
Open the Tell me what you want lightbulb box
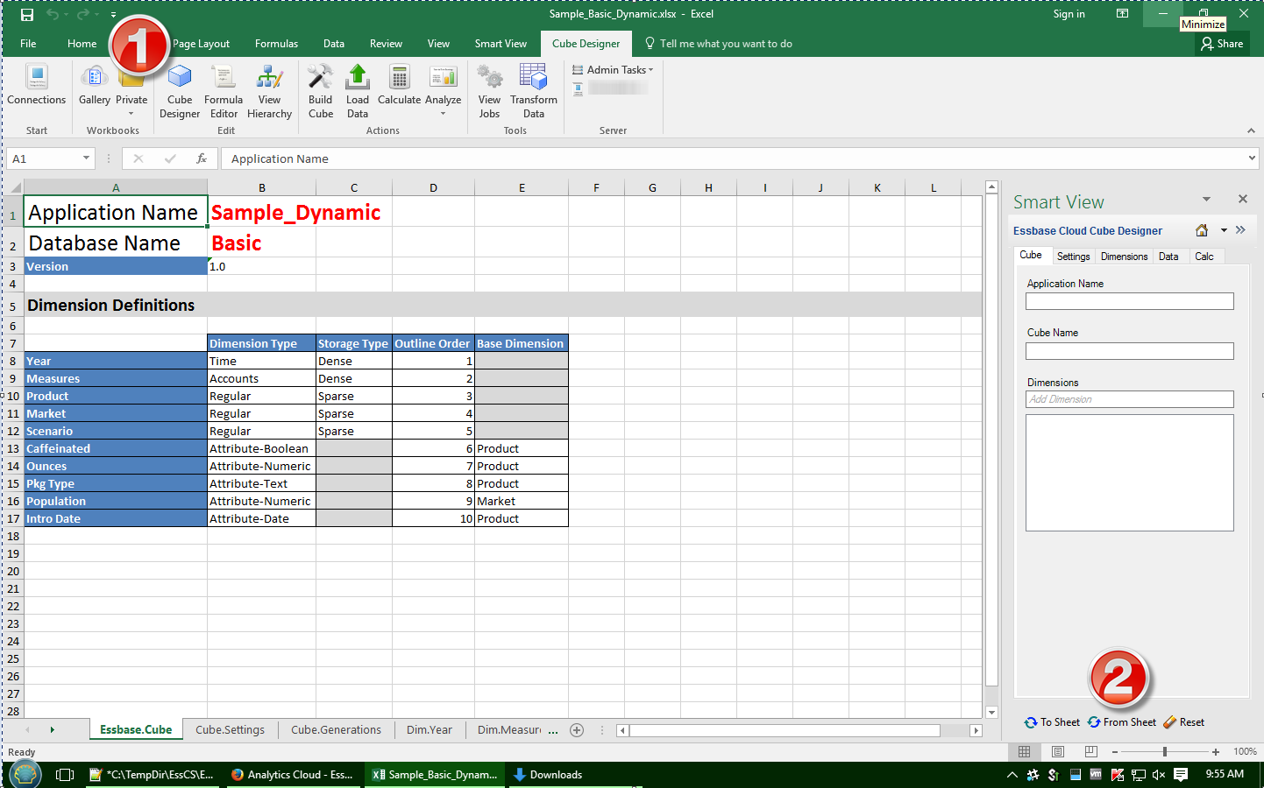[719, 44]
